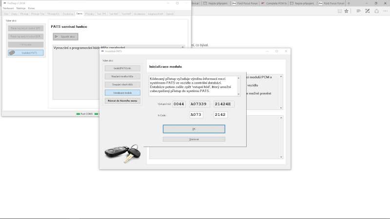Open the Edge more actions ellipsis

[385, 11]
